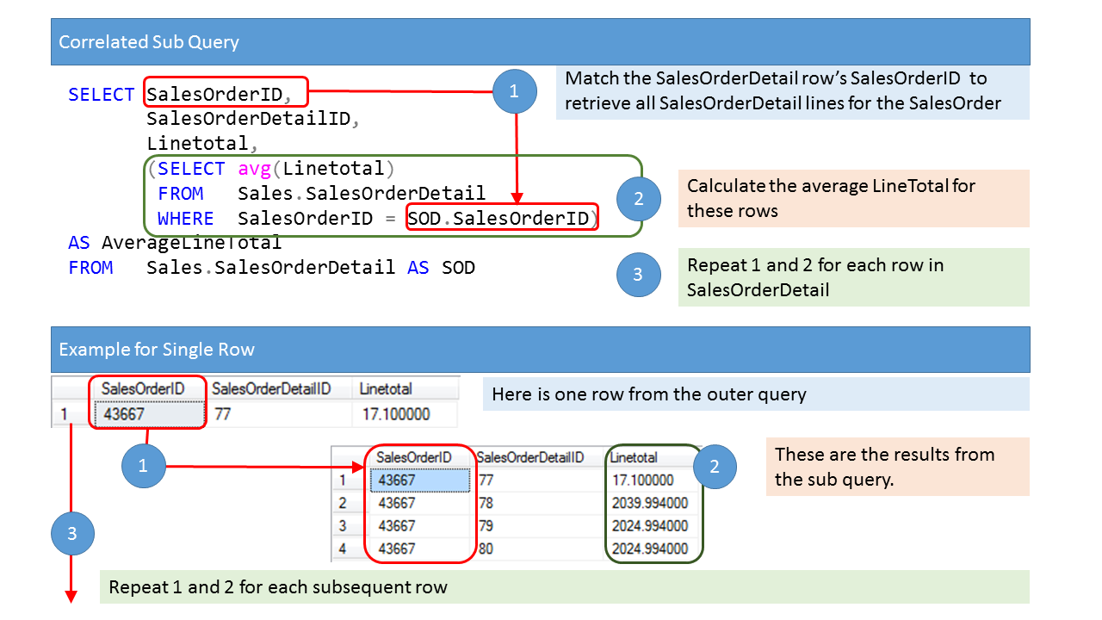The image size is (1102, 620).
Task: Select the 79 SalesOrderDetailID cell
Action: 539,525
